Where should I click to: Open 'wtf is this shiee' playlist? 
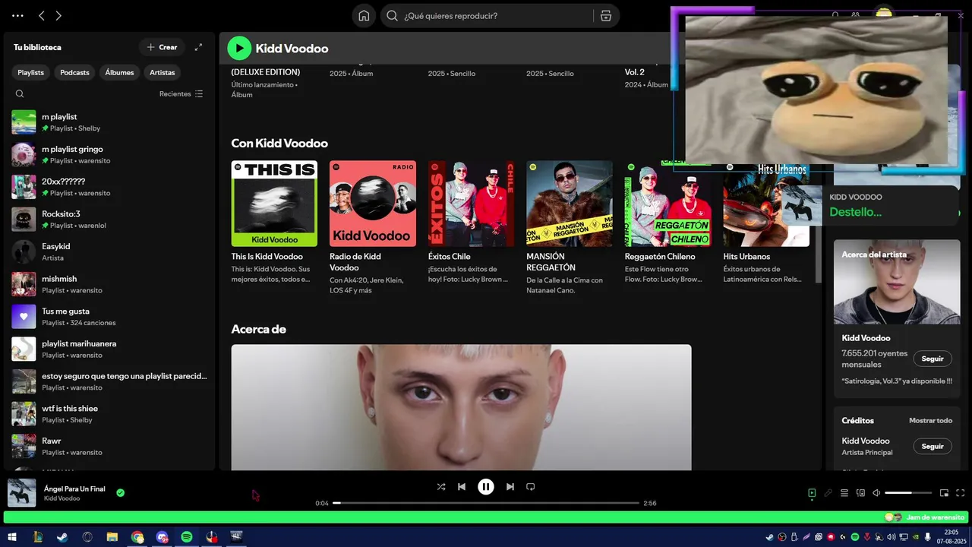coord(109,414)
